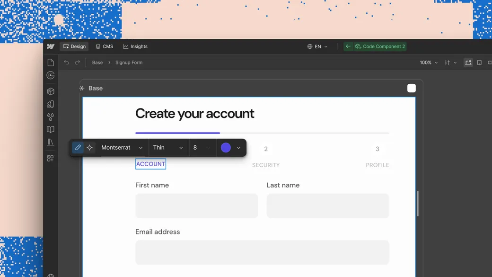Expand the canvas settings chevron
This screenshot has width=492, height=277.
pos(455,63)
